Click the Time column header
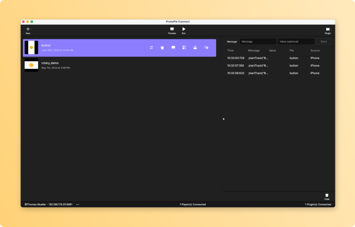 (x=230, y=51)
